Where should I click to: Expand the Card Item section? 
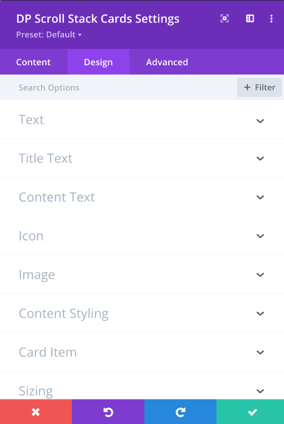(142, 352)
